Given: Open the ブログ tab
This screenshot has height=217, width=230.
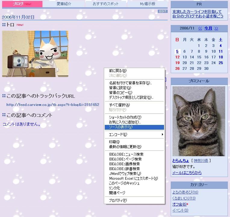Looking at the screenshot, I should click(x=22, y=4).
